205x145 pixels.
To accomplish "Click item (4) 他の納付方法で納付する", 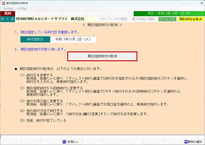I will (x=41, y=111).
